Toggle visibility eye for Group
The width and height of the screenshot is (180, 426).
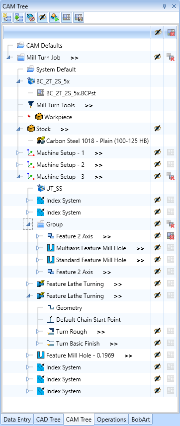(158, 224)
